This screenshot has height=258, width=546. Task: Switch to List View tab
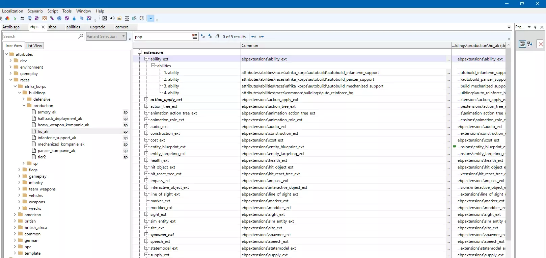34,46
